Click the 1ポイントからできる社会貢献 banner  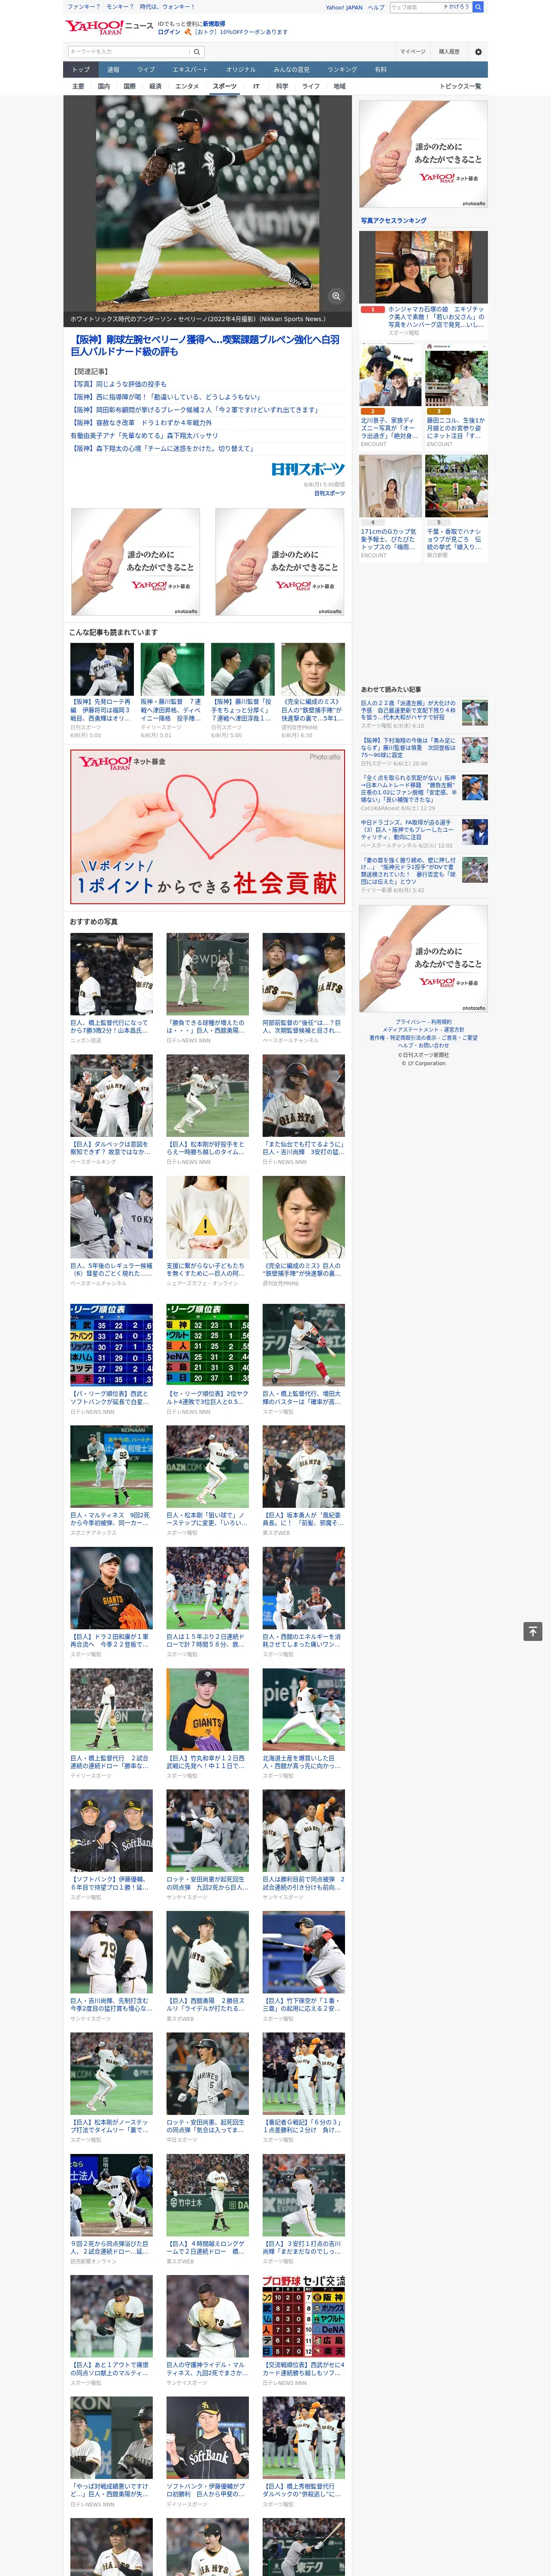click(208, 827)
